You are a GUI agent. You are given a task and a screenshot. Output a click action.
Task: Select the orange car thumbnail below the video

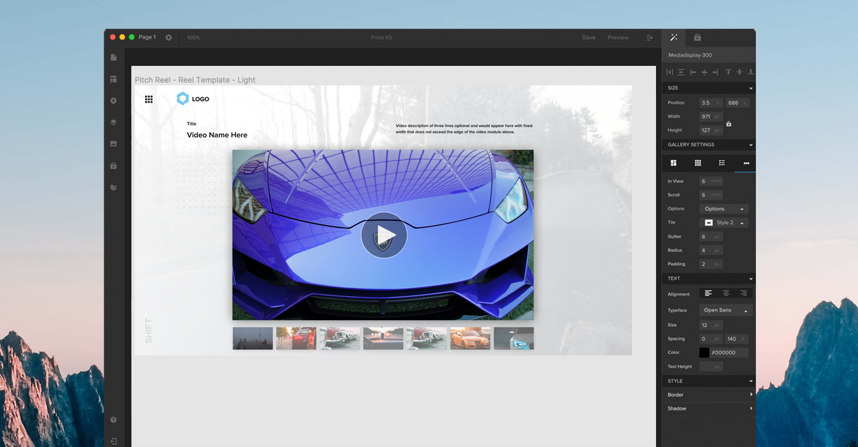click(x=470, y=338)
